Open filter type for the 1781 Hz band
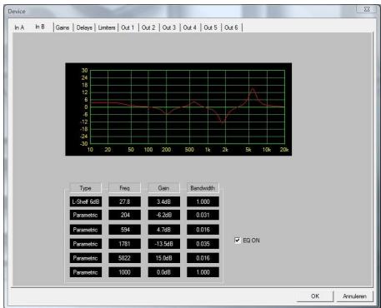This screenshot has height=308, width=381. tap(86, 244)
